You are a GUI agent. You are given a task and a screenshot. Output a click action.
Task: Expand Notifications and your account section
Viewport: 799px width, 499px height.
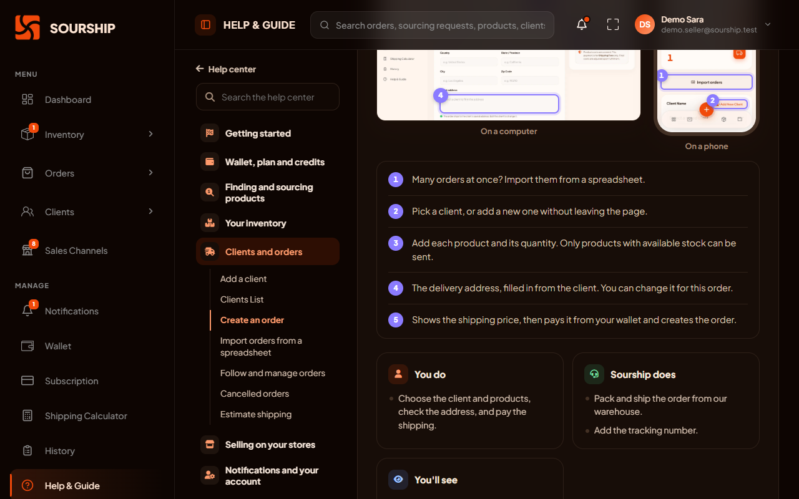(x=268, y=476)
